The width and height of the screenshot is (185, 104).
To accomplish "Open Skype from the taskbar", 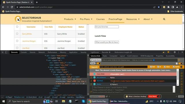I will pos(84,101).
